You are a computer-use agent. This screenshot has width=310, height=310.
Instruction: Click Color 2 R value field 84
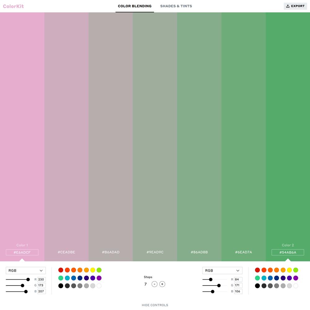tap(238, 279)
